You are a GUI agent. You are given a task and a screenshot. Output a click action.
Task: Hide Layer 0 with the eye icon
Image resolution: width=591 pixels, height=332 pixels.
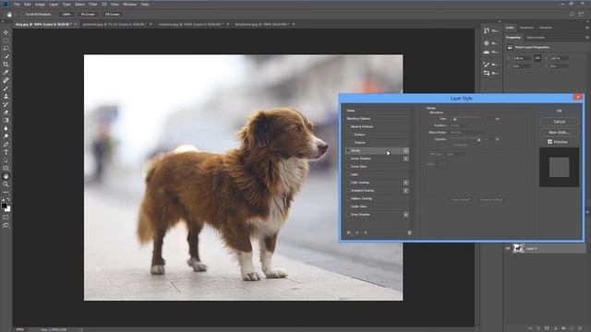[508, 248]
